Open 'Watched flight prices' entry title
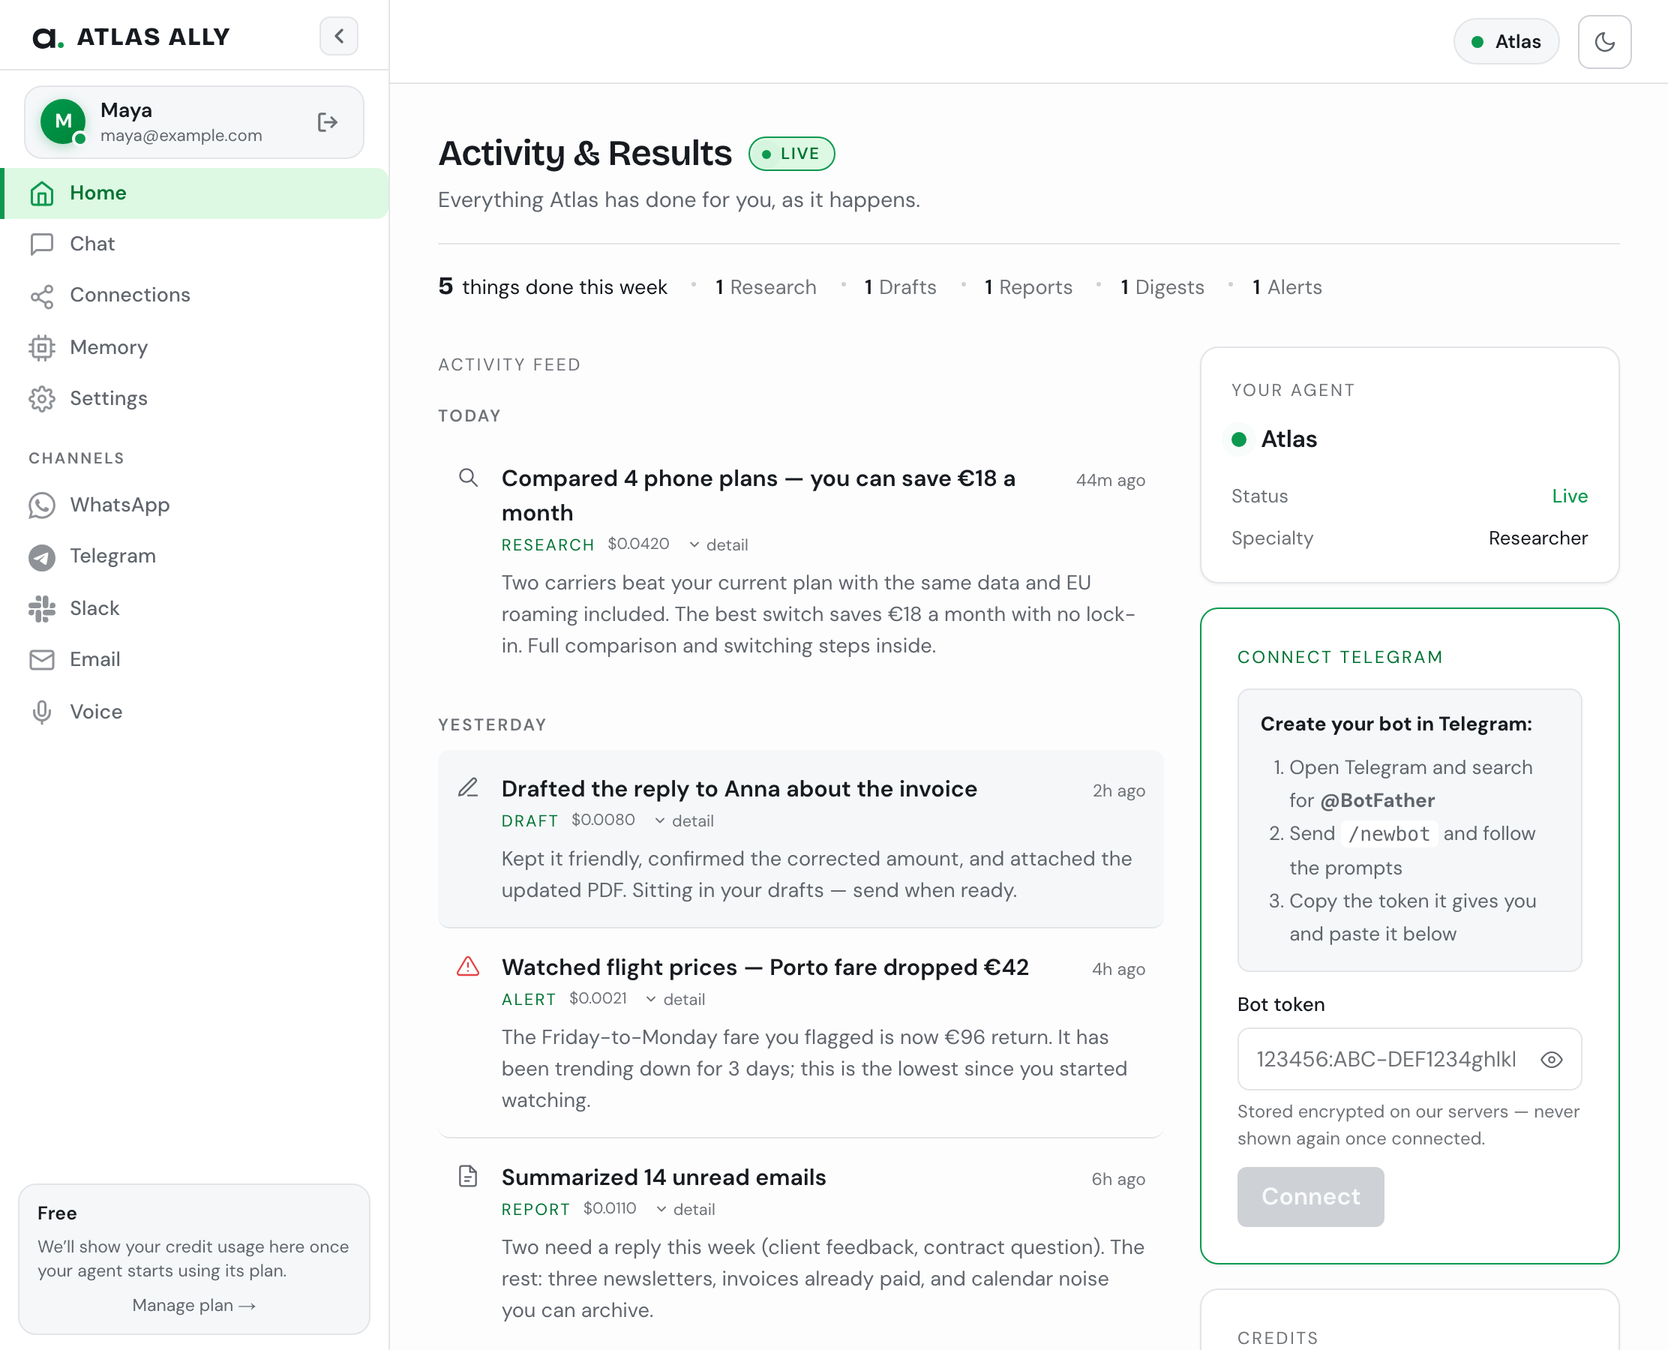This screenshot has height=1350, width=1668. [764, 967]
